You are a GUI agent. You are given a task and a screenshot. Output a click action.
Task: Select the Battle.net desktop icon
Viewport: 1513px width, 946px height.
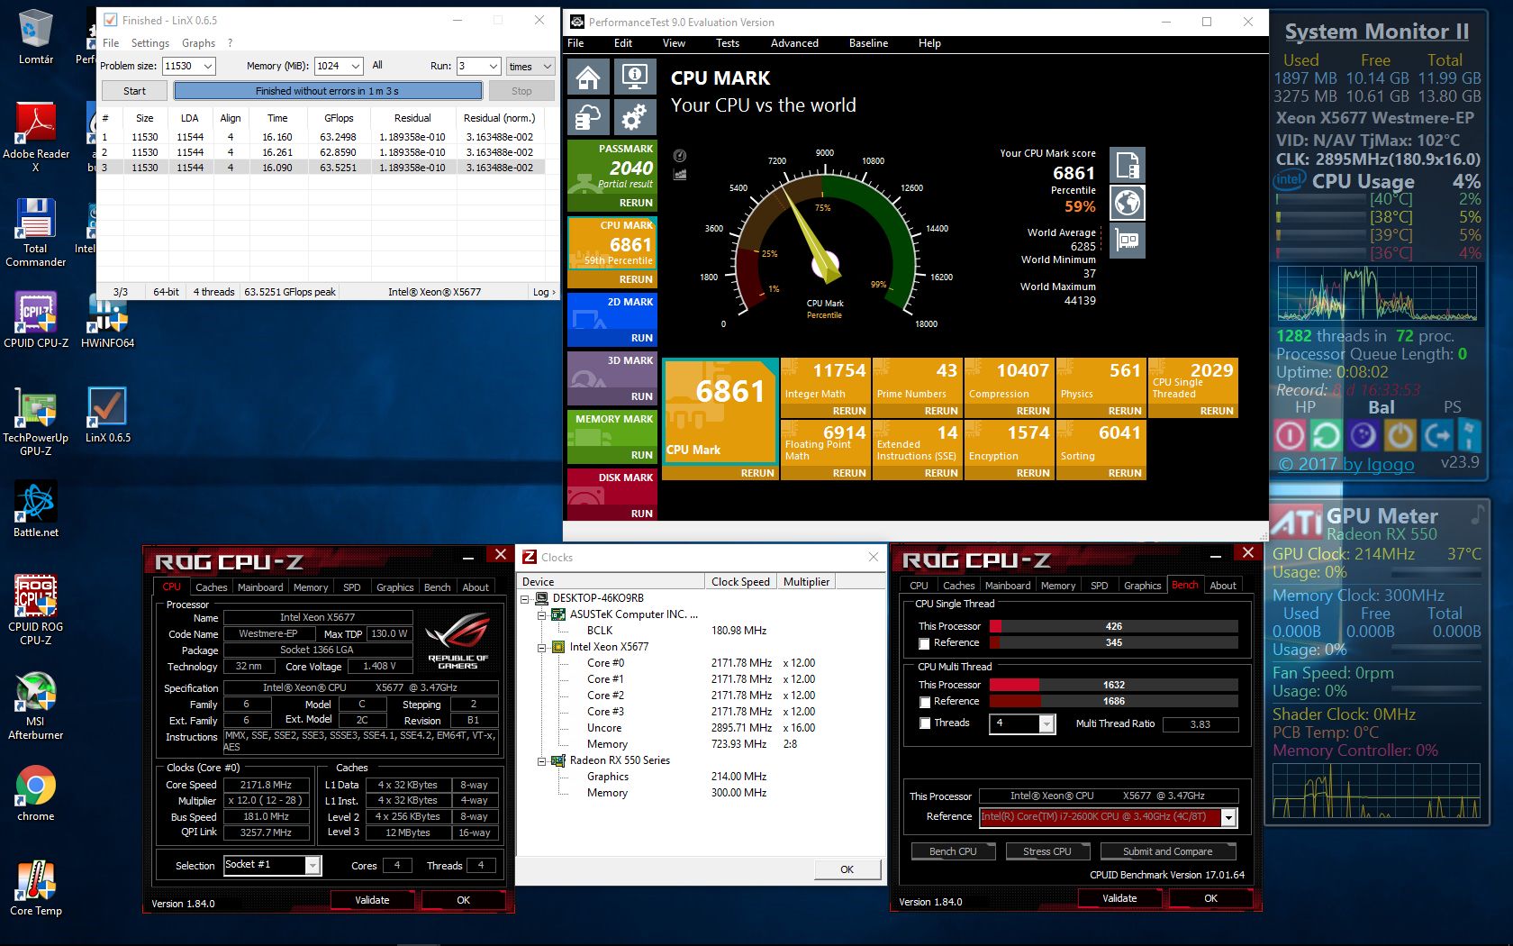(36, 509)
